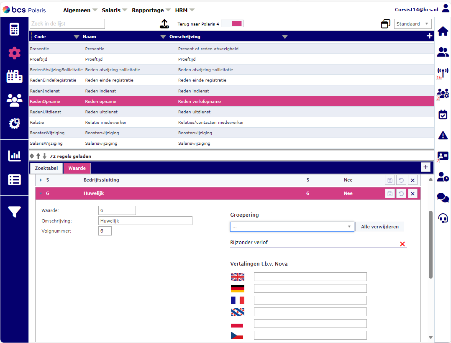Click the upload export icon
The image size is (451, 343).
coord(164,24)
